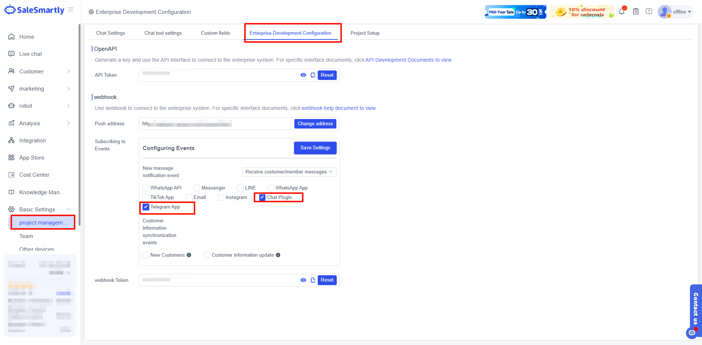This screenshot has height=345, width=702.
Task: Open the 10% discount for referrals banner
Action: click(x=582, y=12)
